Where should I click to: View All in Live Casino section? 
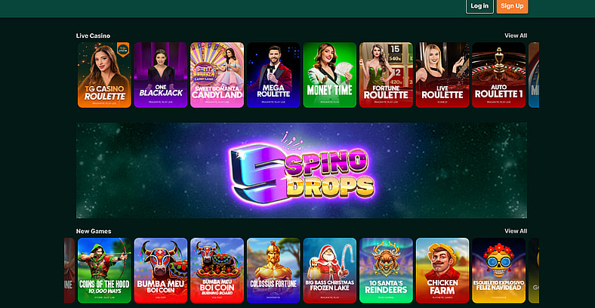[x=516, y=35]
